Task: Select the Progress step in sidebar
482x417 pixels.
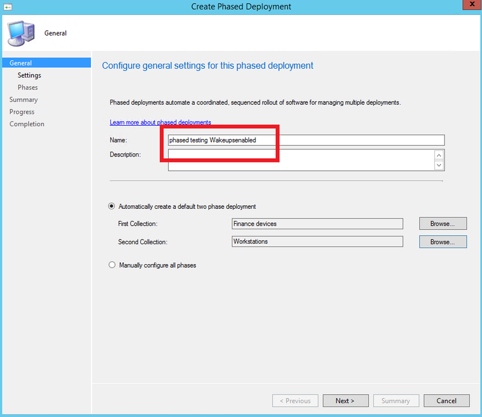Action: [x=22, y=112]
